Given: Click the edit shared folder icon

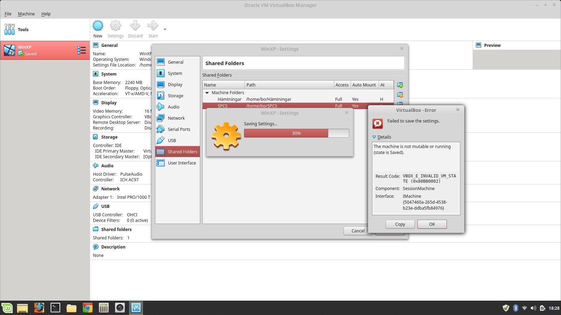Looking at the screenshot, I should click(x=400, y=95).
